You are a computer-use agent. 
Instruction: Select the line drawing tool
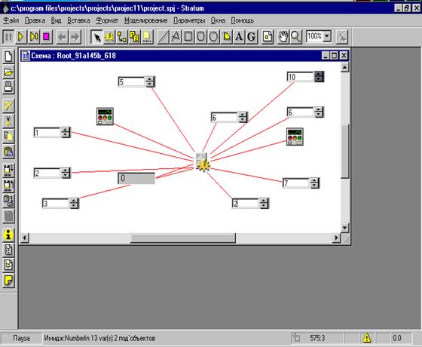click(163, 37)
